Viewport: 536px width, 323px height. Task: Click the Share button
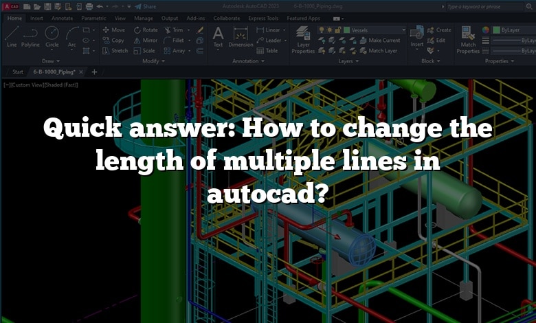point(146,6)
